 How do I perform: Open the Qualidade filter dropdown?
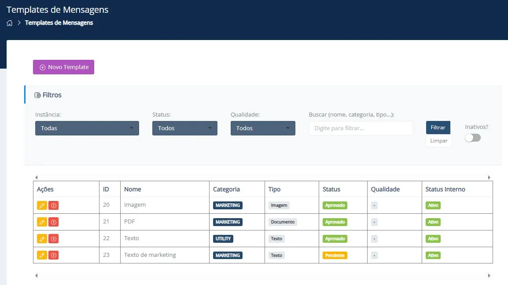(263, 128)
